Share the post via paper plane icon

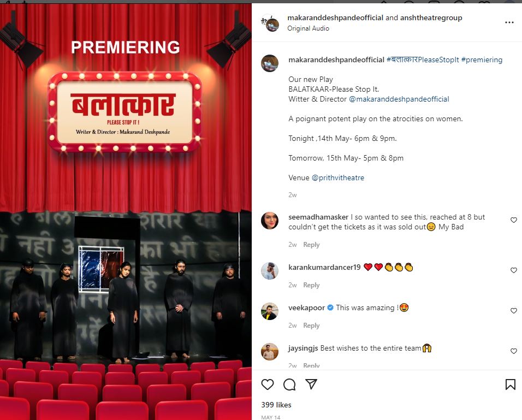coord(311,384)
